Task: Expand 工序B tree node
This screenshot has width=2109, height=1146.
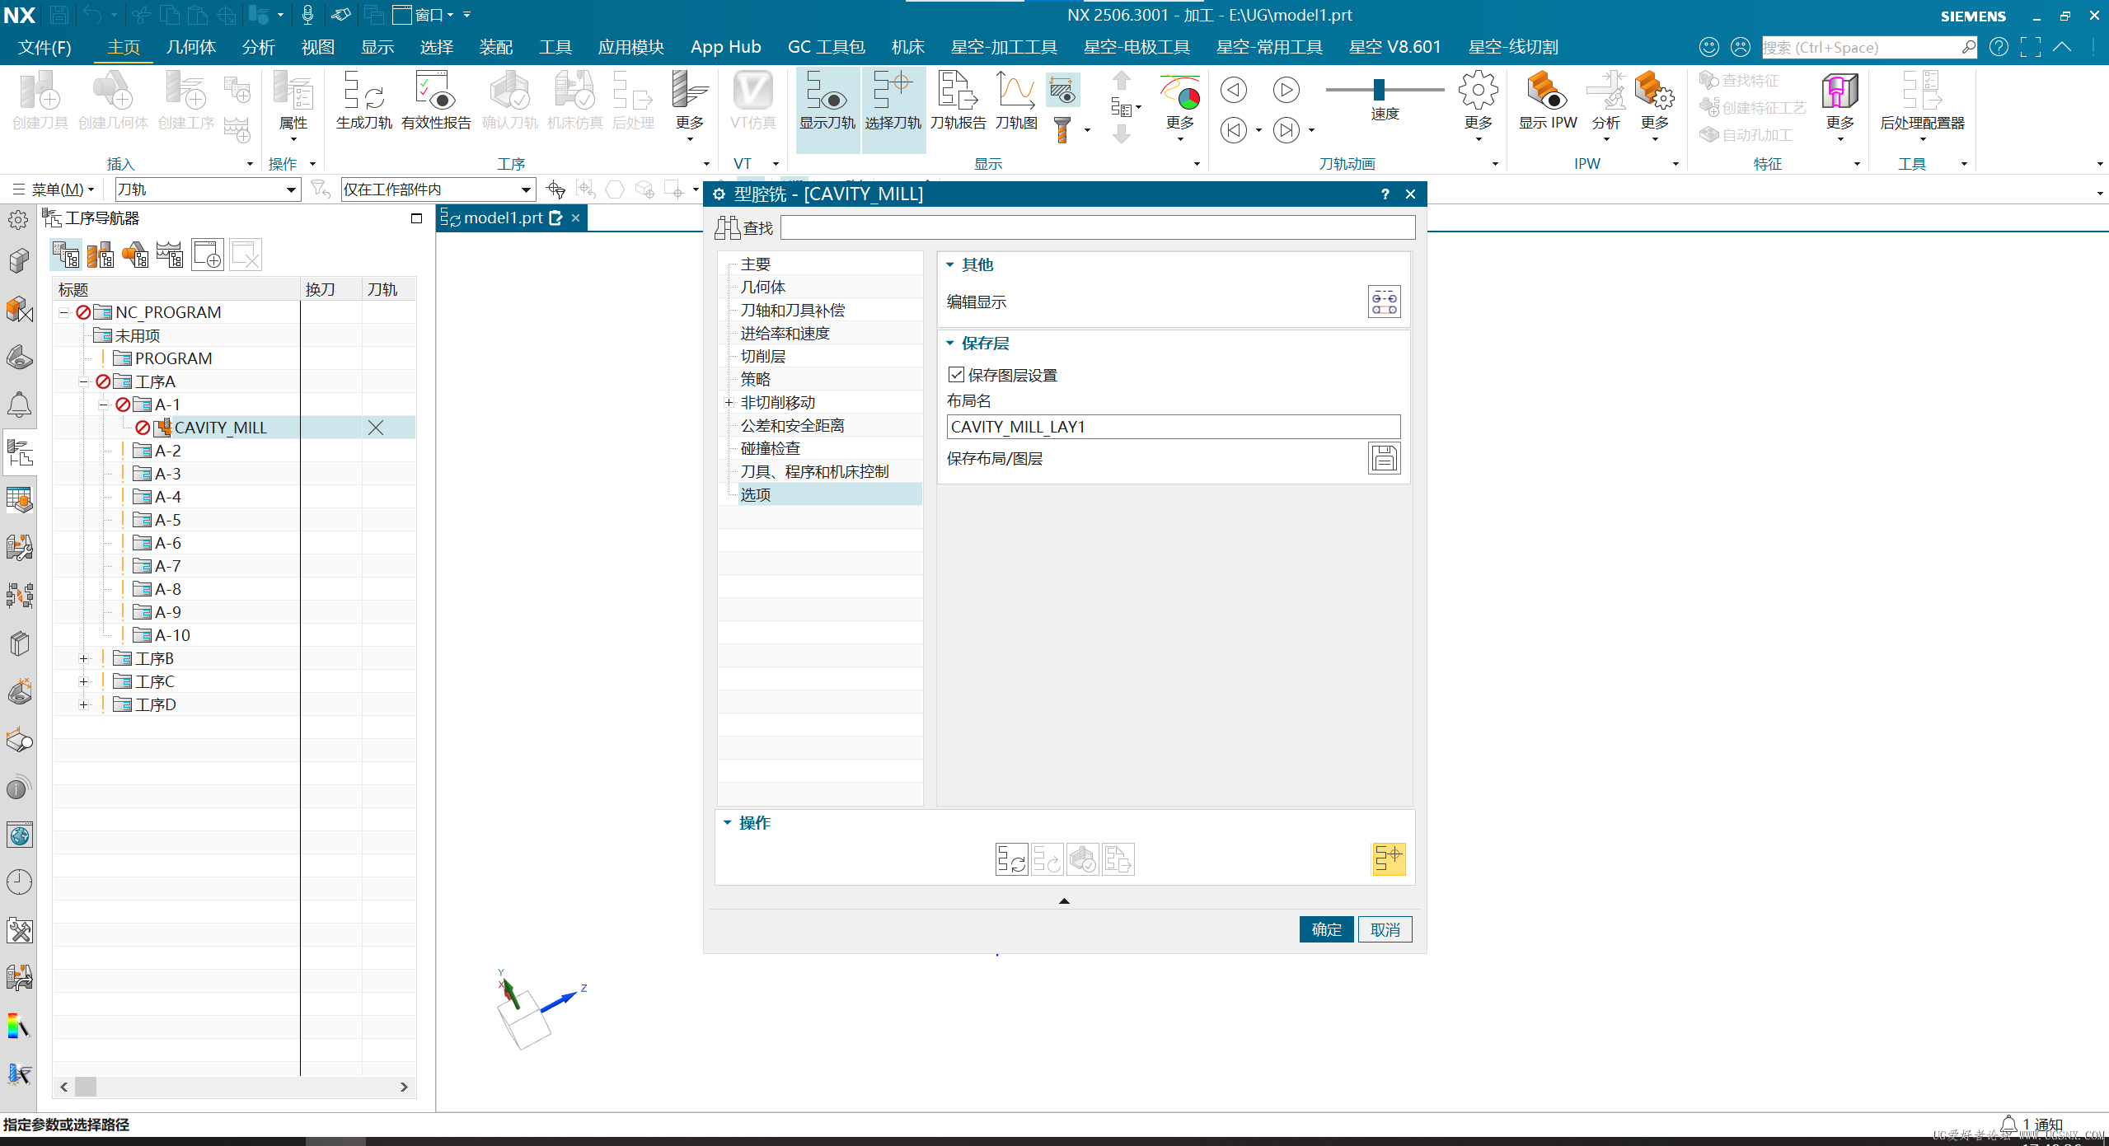Action: (83, 658)
